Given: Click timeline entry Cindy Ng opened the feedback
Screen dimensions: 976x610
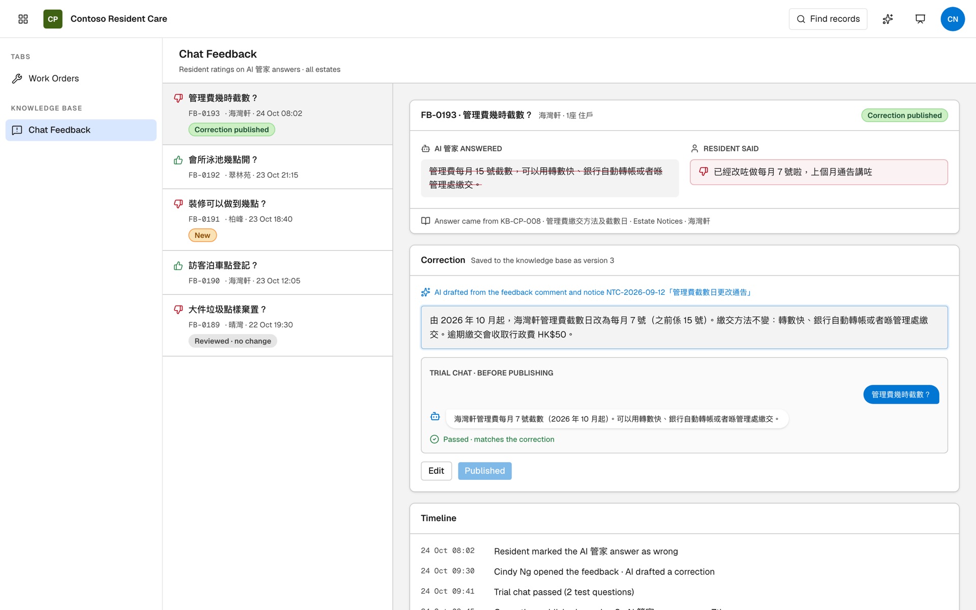Looking at the screenshot, I should 604,572.
